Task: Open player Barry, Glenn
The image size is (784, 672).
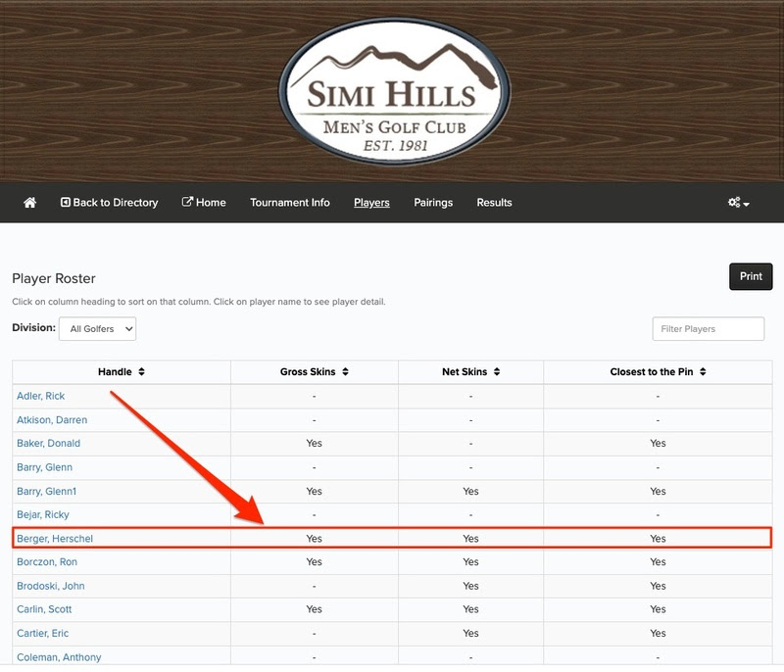Action: 44,467
